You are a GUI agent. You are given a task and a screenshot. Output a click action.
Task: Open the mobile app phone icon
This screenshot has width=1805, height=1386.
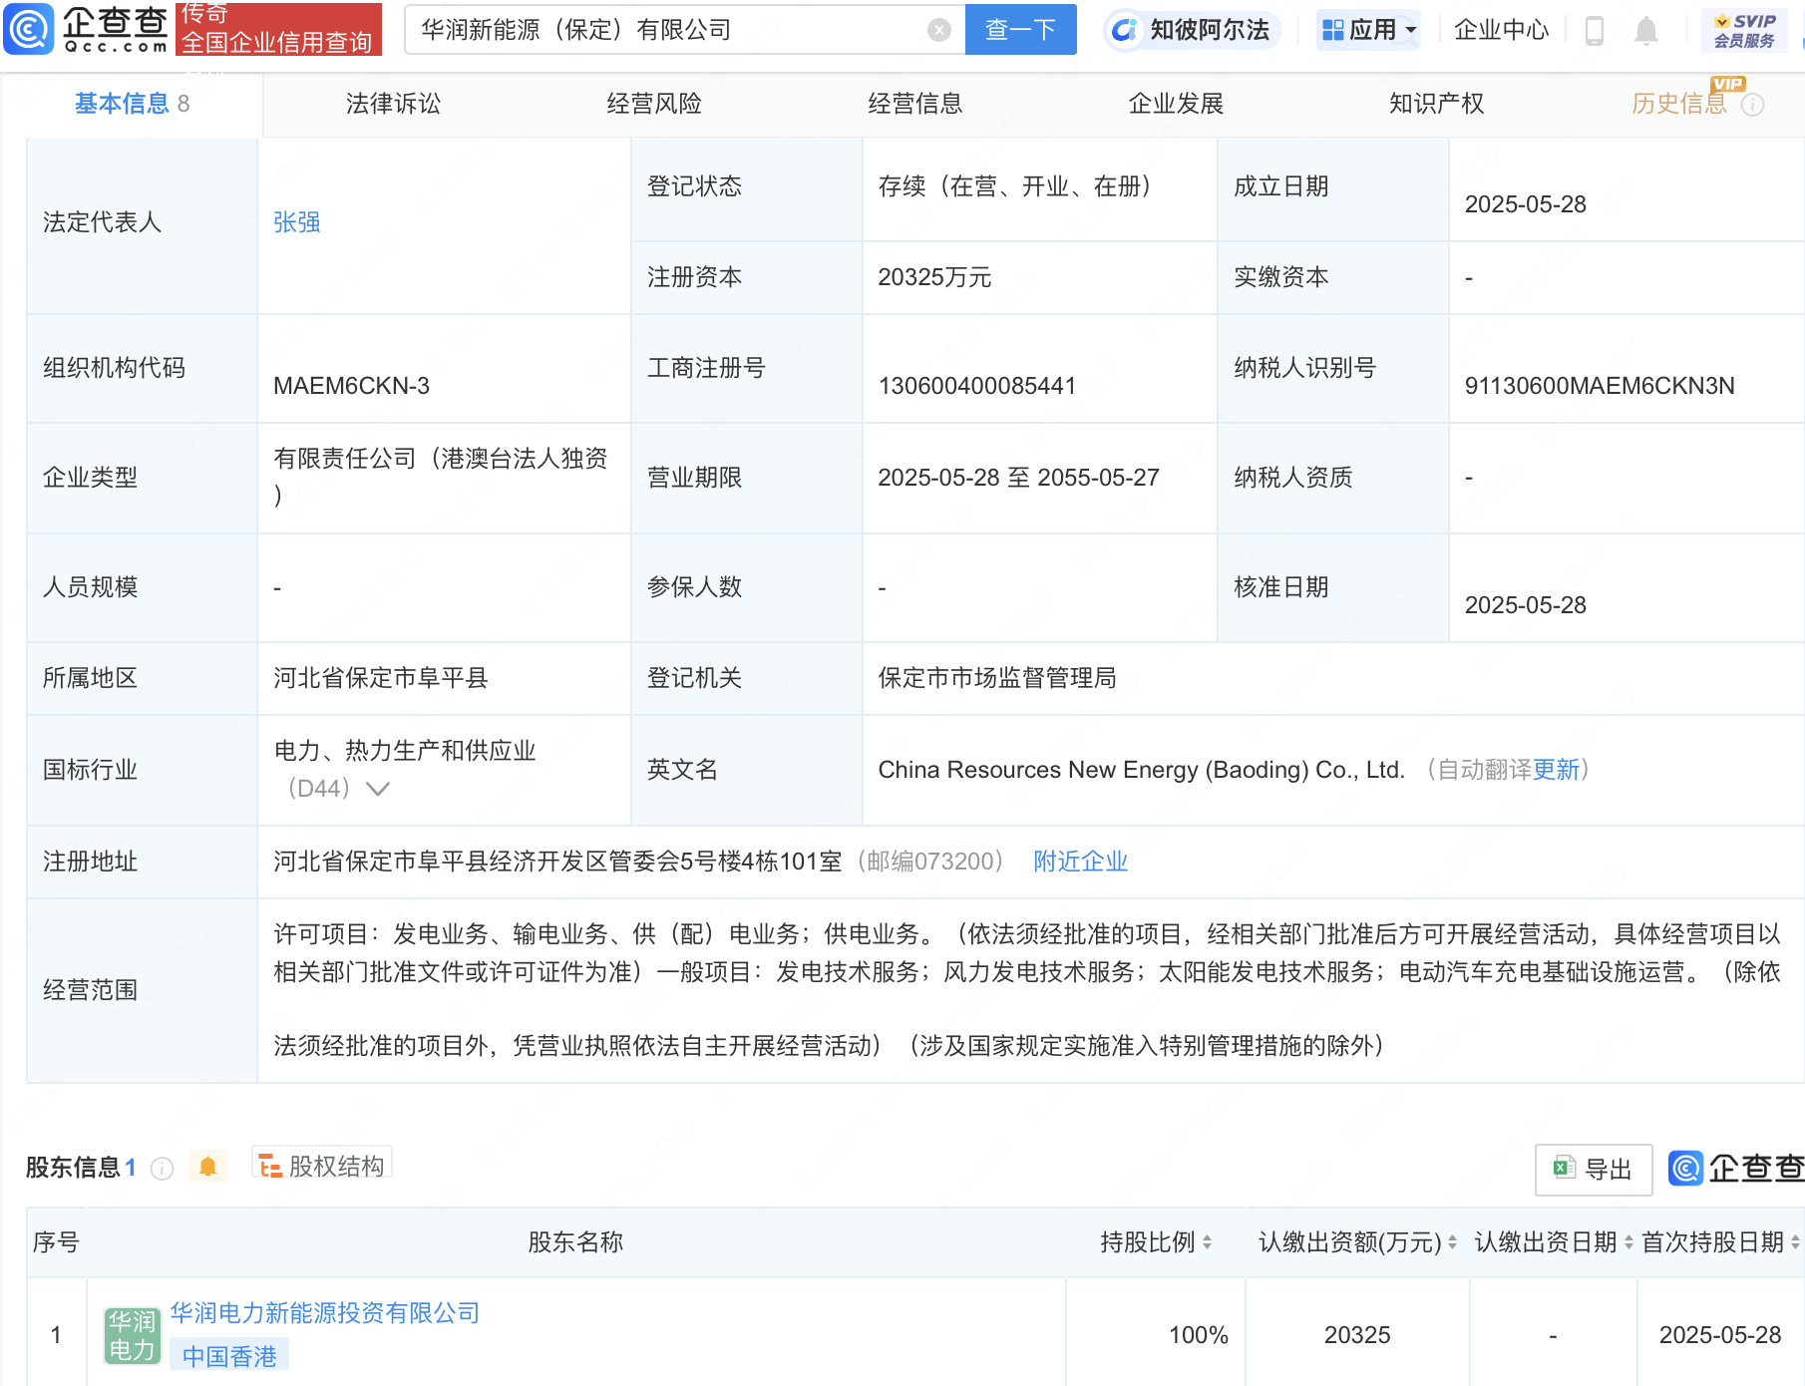tap(1594, 31)
